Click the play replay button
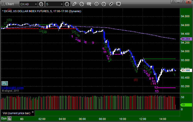This screenshot has height=122, width=193. (96, 4)
